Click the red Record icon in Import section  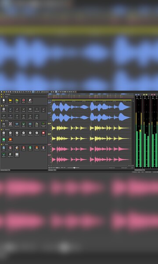(x=24, y=101)
